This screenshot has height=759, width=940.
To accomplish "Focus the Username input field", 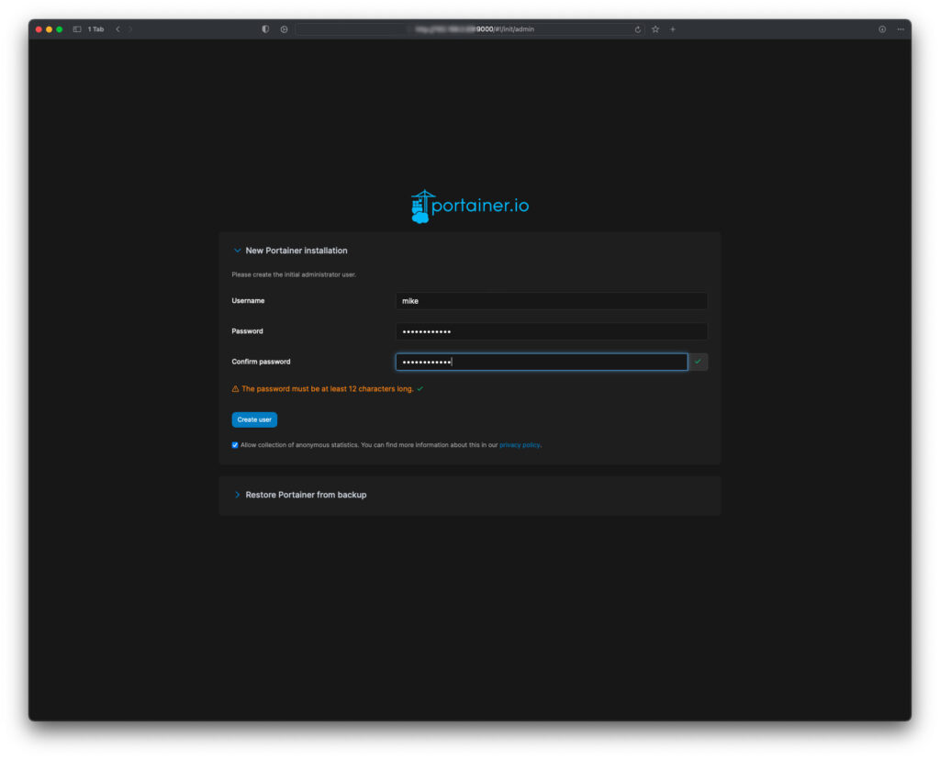I will 552,301.
